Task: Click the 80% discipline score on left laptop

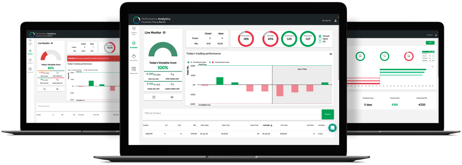Action: point(51,68)
